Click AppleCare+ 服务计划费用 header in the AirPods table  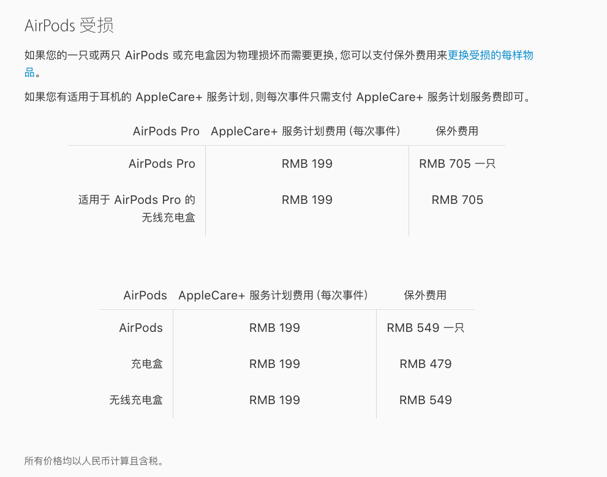273,295
